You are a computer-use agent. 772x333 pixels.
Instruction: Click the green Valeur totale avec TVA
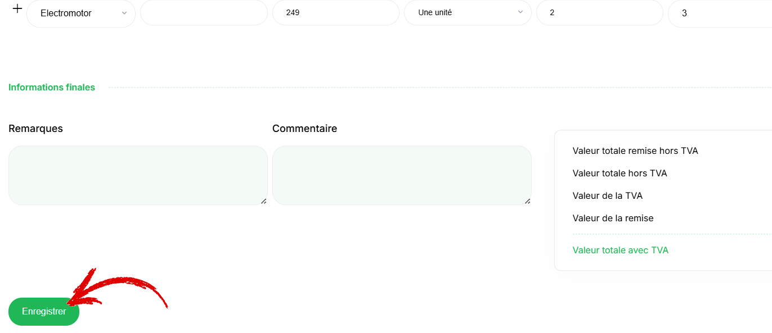pos(620,250)
